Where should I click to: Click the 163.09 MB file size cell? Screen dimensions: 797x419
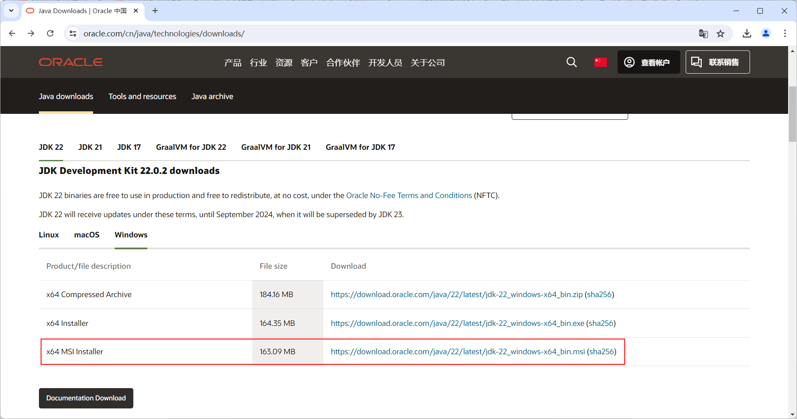[288, 352]
